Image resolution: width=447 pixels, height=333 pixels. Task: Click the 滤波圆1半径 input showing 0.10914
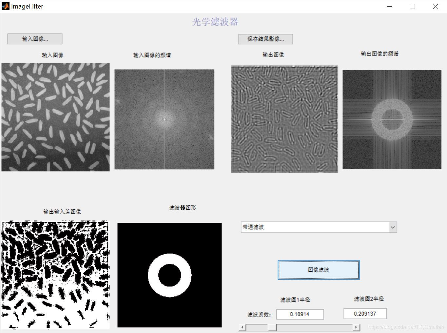pyautogui.click(x=300, y=314)
